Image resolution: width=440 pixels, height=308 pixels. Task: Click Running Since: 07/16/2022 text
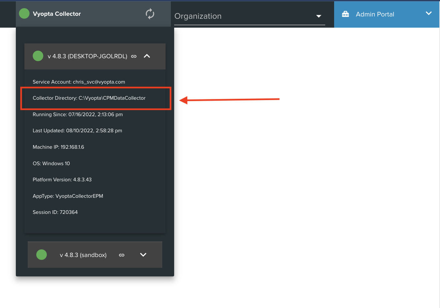tap(78, 115)
